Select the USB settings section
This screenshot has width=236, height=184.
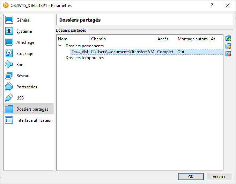(x=20, y=98)
